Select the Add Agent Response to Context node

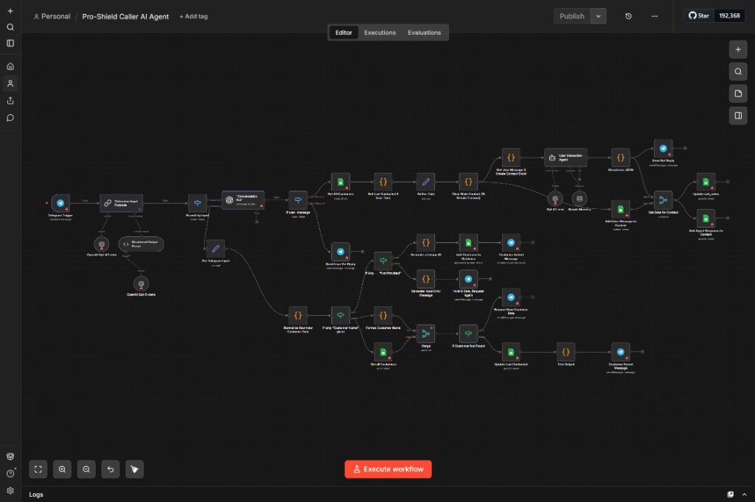coord(706,219)
